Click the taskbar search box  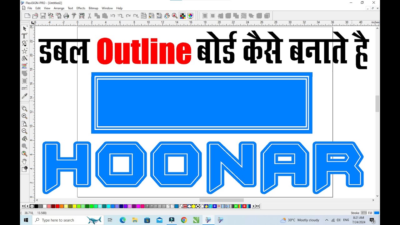(69, 220)
